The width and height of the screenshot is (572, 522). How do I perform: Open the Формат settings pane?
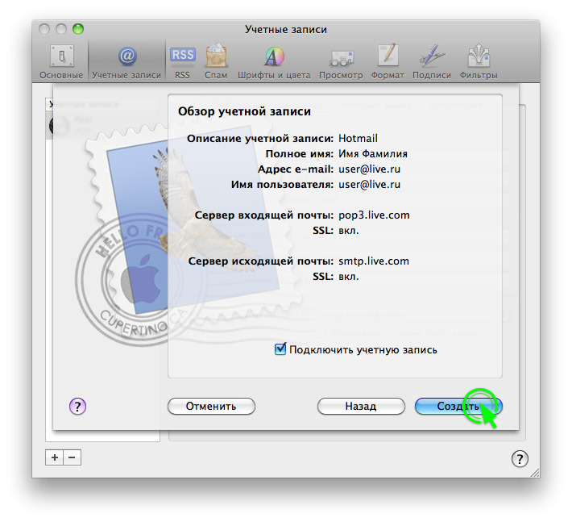point(388,61)
